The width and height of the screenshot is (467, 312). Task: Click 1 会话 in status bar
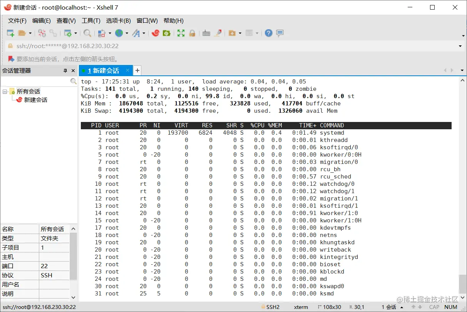click(x=389, y=307)
